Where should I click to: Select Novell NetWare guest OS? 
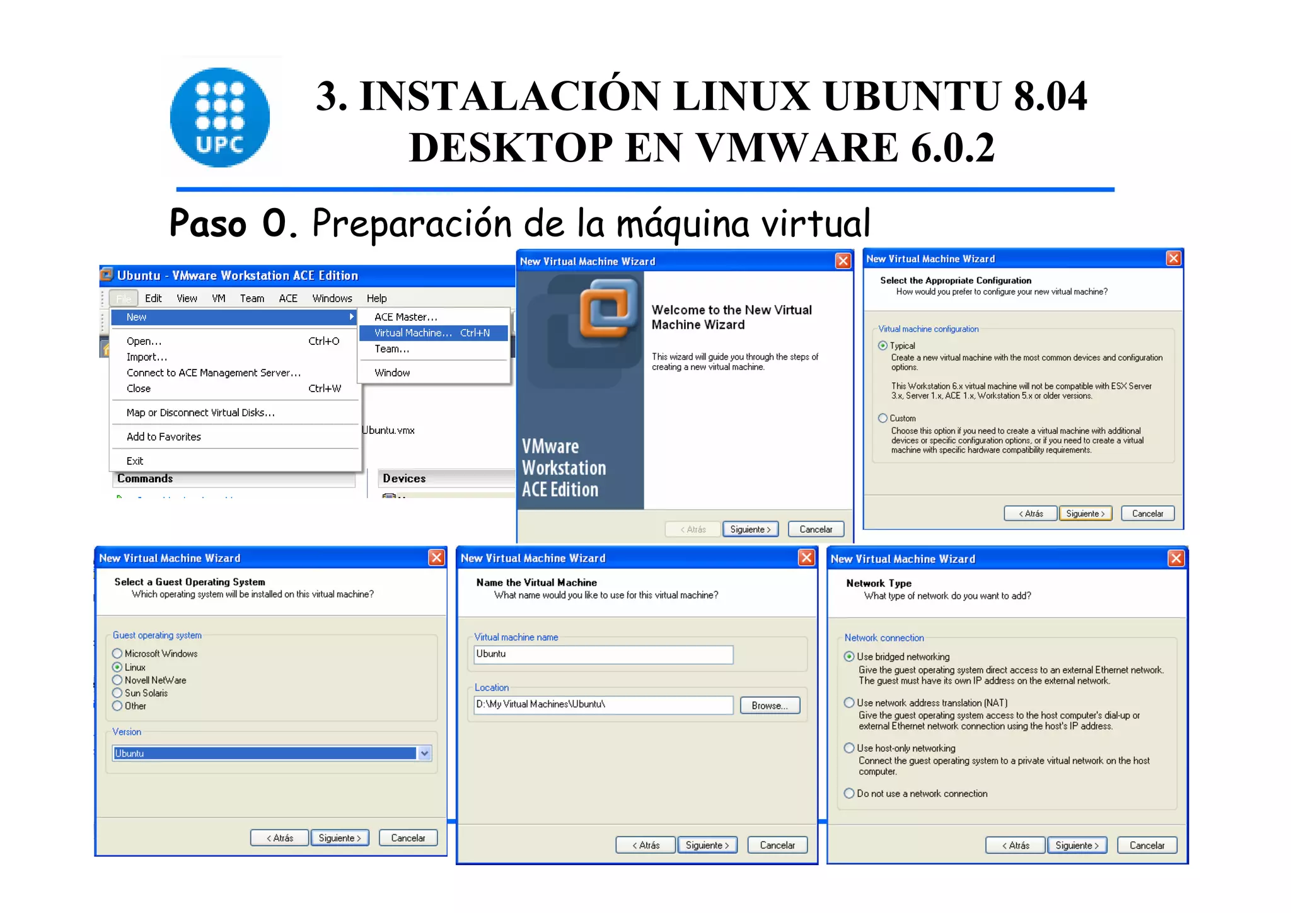coord(117,680)
